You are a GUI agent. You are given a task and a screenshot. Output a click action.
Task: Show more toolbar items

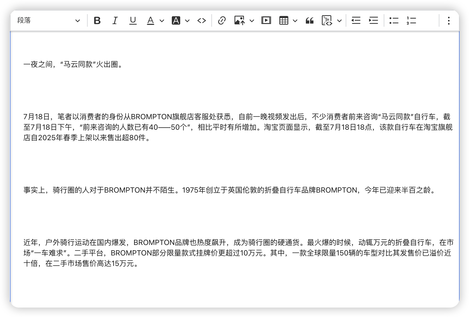(x=449, y=20)
